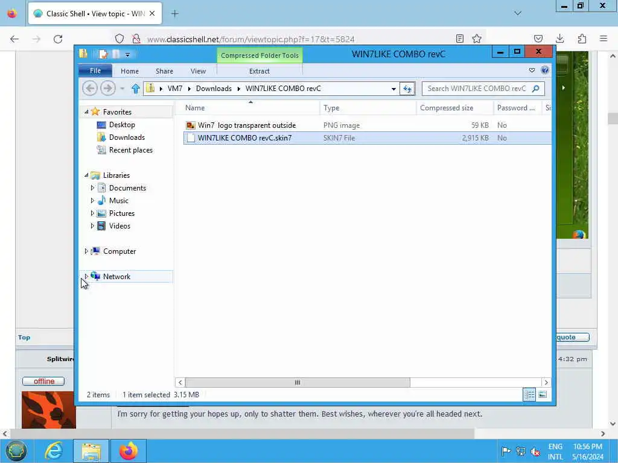Select Desktop in Favorites

[x=122, y=125]
